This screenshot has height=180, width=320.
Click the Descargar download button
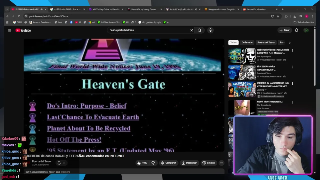pyautogui.click(x=189, y=163)
